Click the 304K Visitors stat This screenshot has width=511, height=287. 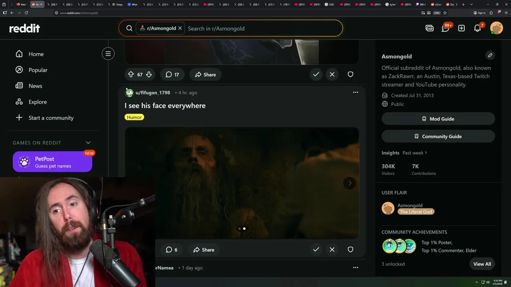pos(388,169)
